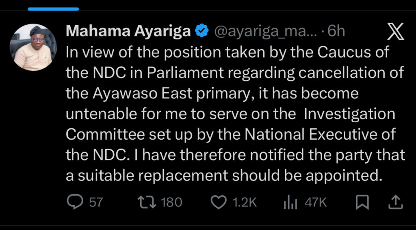Tap the share upload icon
This screenshot has height=230, width=416.
tap(396, 202)
